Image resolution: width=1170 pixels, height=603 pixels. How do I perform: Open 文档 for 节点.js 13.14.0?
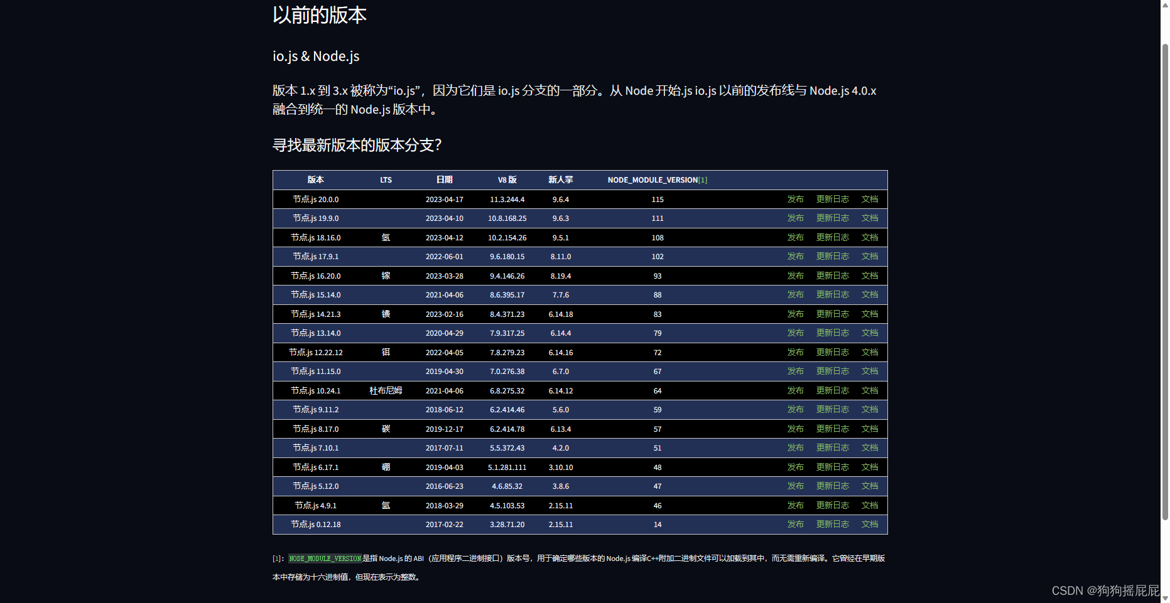pos(869,333)
